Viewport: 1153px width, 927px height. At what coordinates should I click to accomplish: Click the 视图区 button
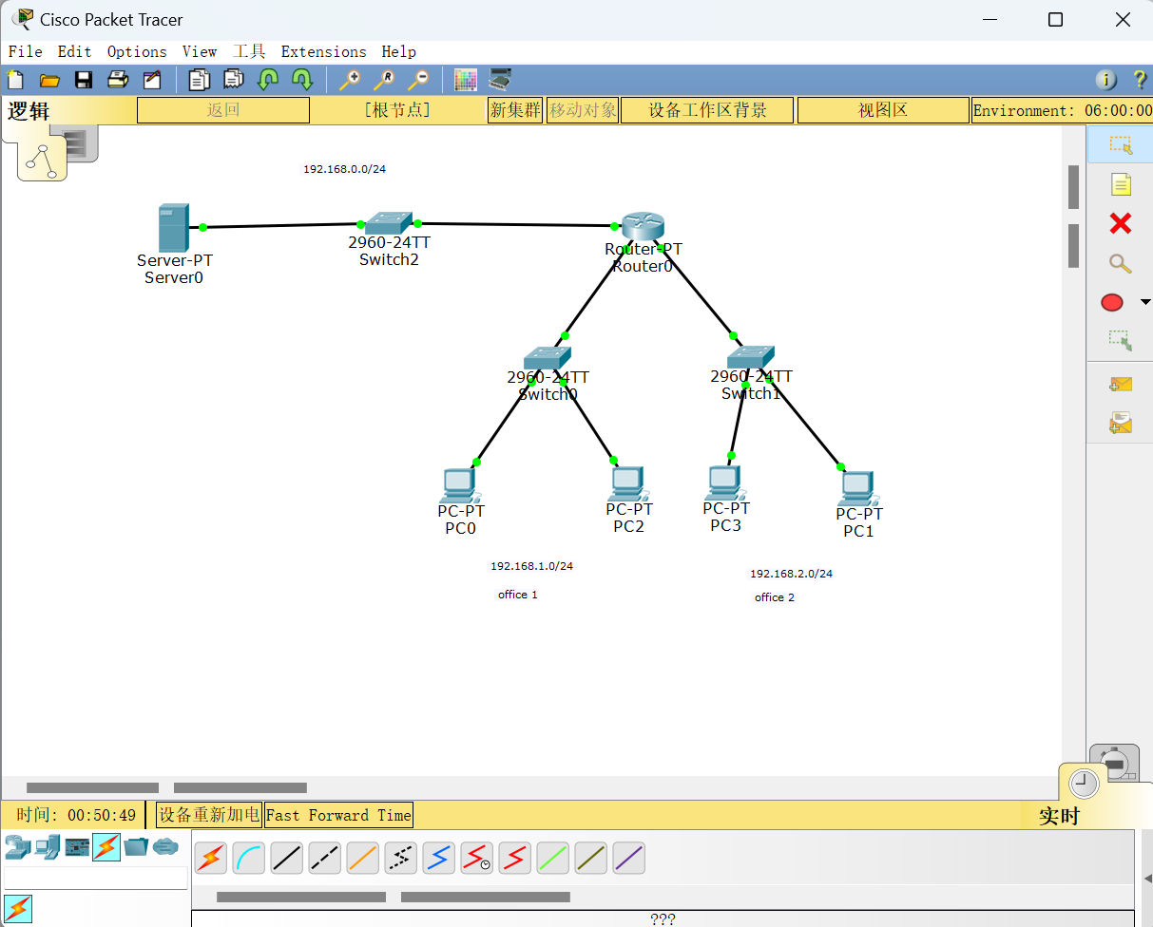click(x=883, y=110)
